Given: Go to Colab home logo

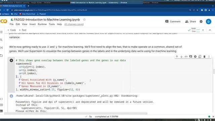Looking at the screenshot, I should pos(4,21).
